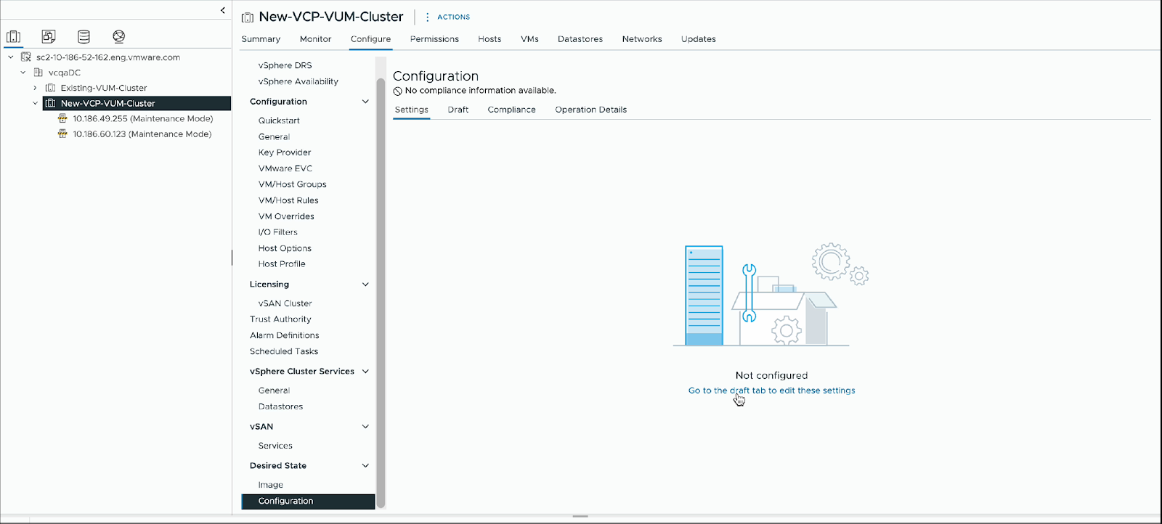Click the cluster icon beside the New-VCP-VUM-Cluster title
Viewport: 1162px width, 524px height.
(248, 17)
